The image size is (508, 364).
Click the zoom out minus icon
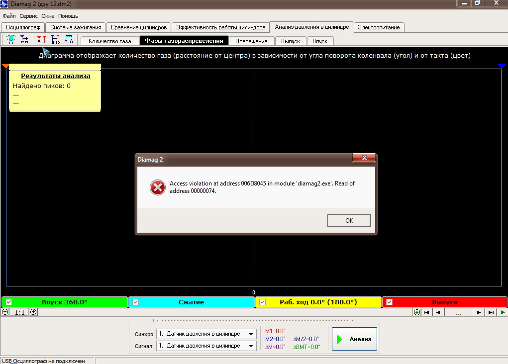tap(5, 312)
